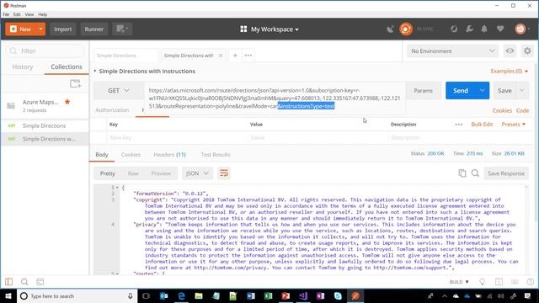Click the heart icon in header
Viewport: 539px width, 303px height.
(500, 29)
